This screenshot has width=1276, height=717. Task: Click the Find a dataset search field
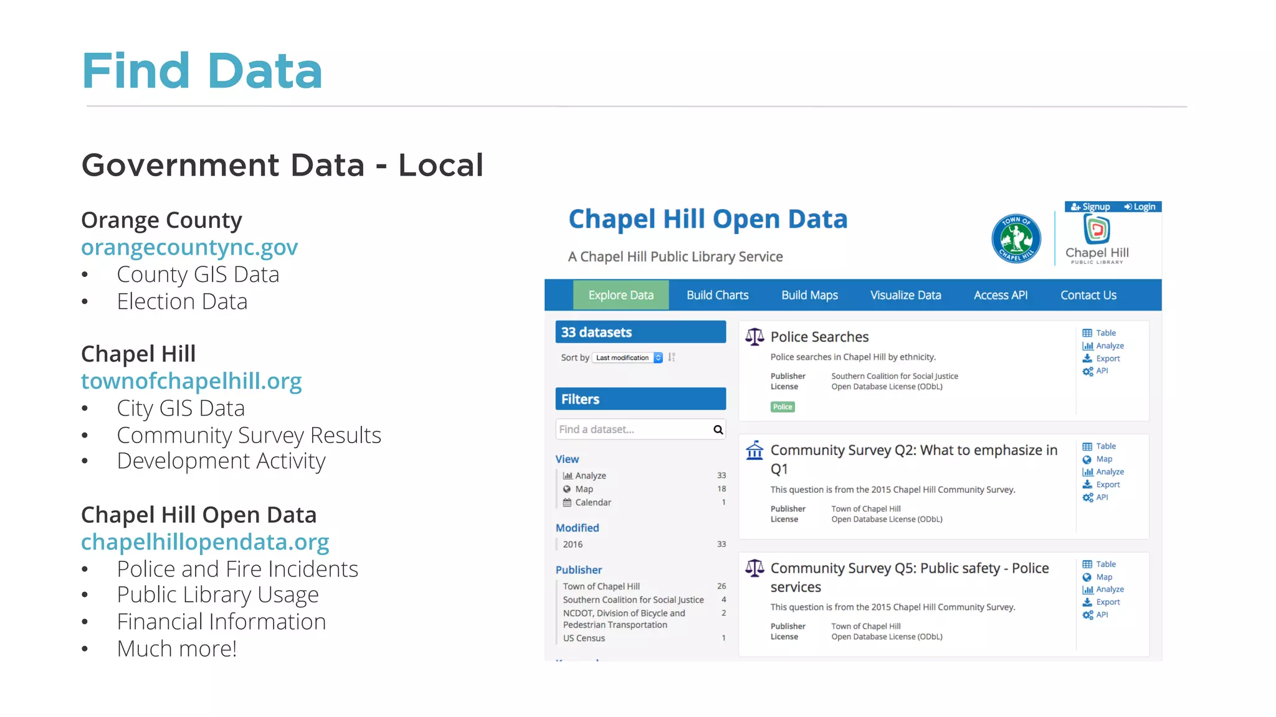tap(640, 429)
